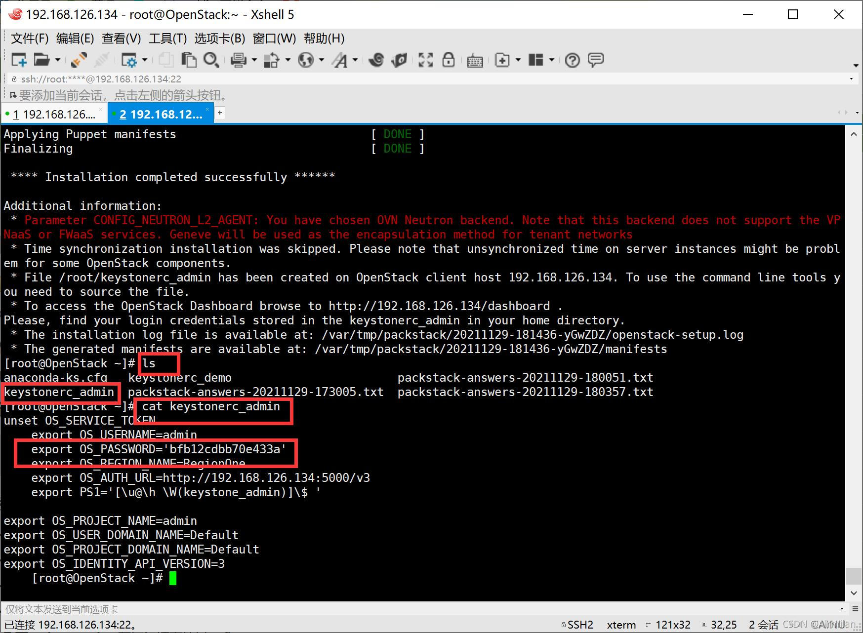Open the compose bar menu icon
863x633 pixels.
pyautogui.click(x=856, y=609)
